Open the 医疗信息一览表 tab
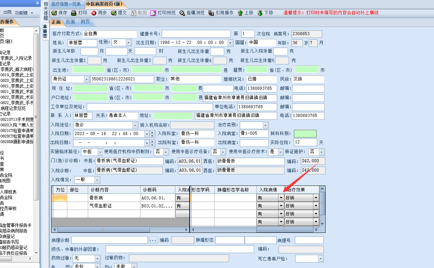Screen dimensions: 434x268 pyautogui.click(x=66, y=4)
